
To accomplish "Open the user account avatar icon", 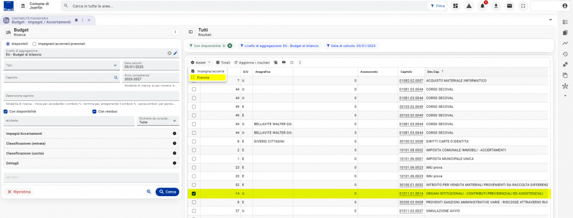I will point(564,6).
